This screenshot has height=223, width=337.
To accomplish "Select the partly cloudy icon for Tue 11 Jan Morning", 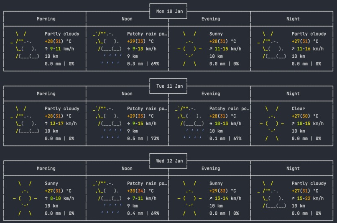I will click(x=25, y=120).
